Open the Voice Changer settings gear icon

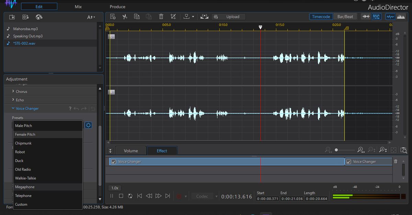[88, 125]
